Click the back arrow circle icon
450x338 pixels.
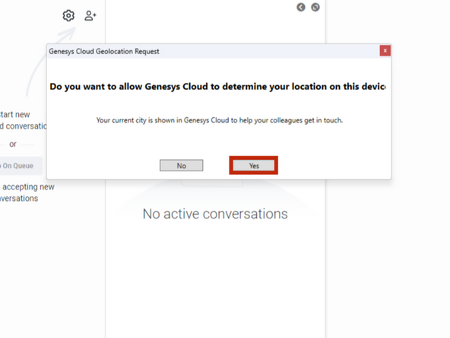pyautogui.click(x=301, y=7)
